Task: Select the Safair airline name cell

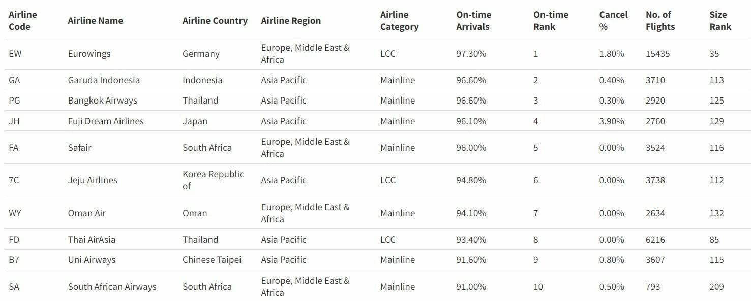Action: (79, 148)
